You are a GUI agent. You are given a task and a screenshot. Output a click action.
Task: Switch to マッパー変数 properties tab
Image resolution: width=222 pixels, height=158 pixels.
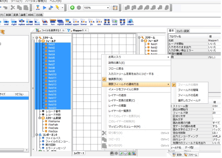(x=182, y=31)
